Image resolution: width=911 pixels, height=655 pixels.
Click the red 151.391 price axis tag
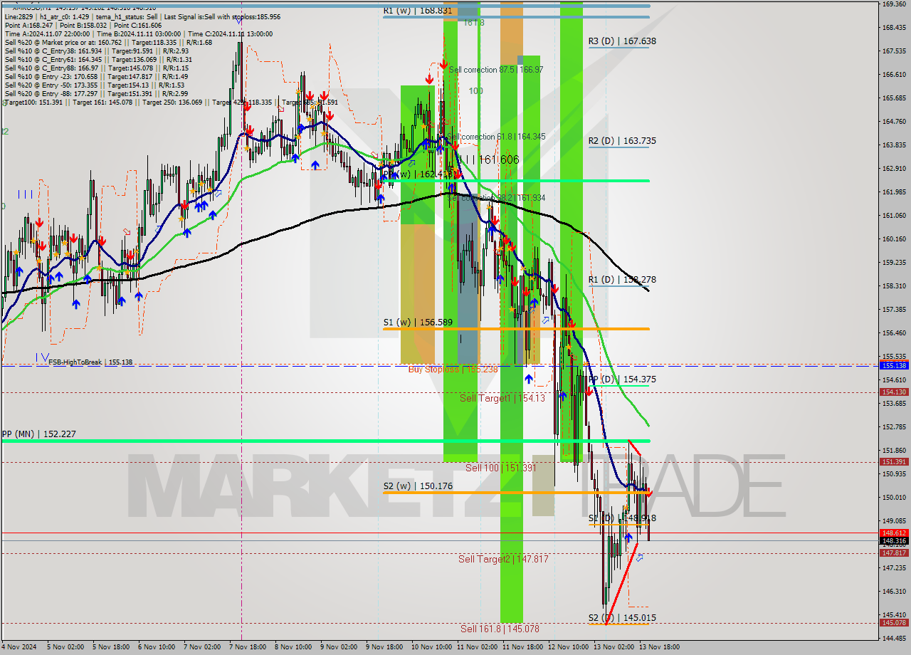pyautogui.click(x=894, y=462)
